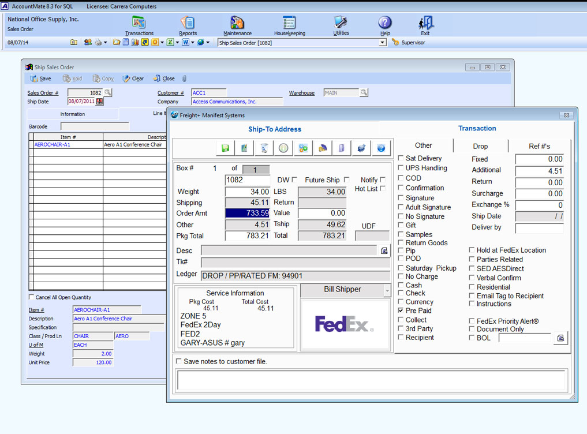Open the calendar icon beside Ship Date

(x=100, y=102)
